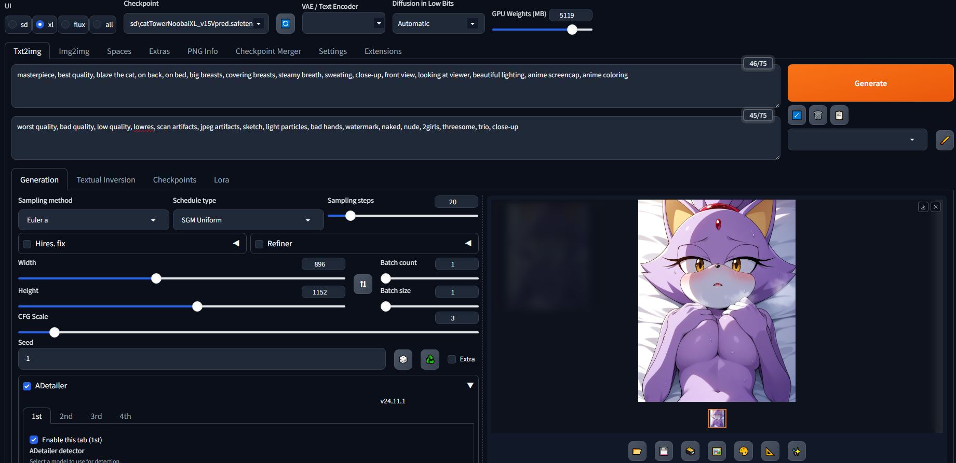Reuse last seed recycle icon
Image resolution: width=956 pixels, height=463 pixels.
point(430,359)
